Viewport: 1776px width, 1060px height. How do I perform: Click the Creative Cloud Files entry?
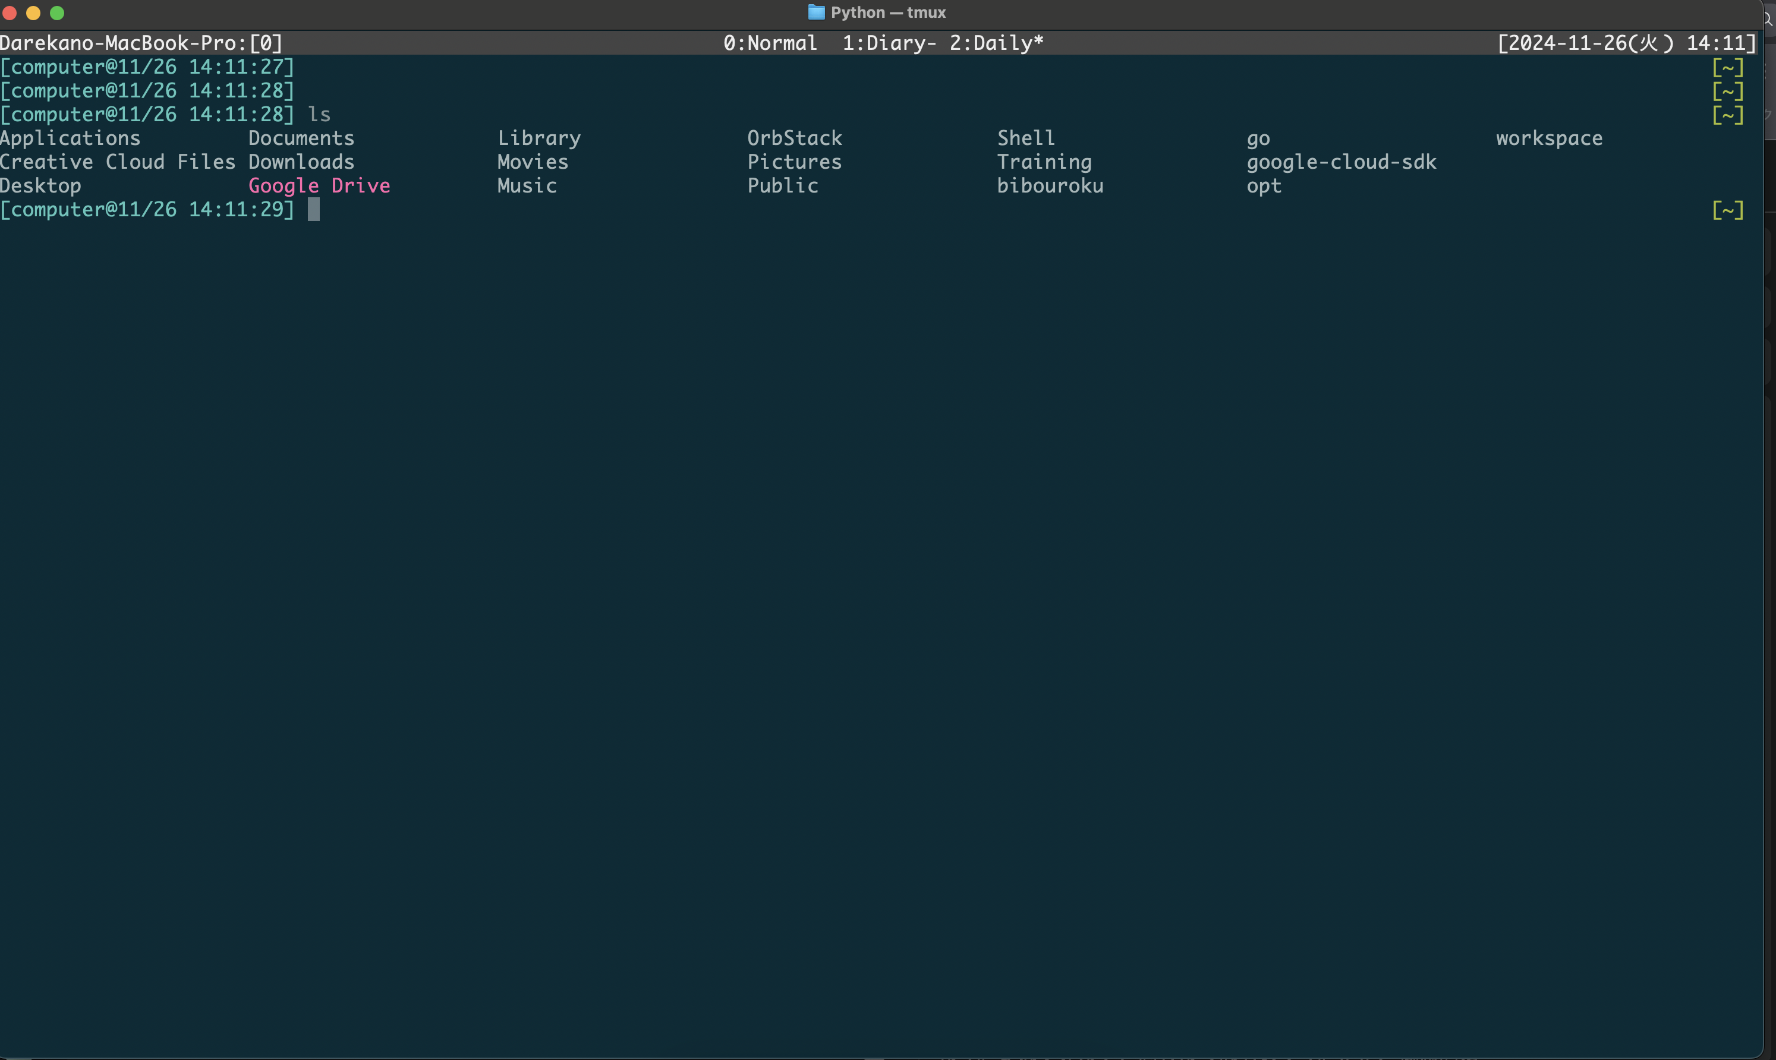click(117, 162)
